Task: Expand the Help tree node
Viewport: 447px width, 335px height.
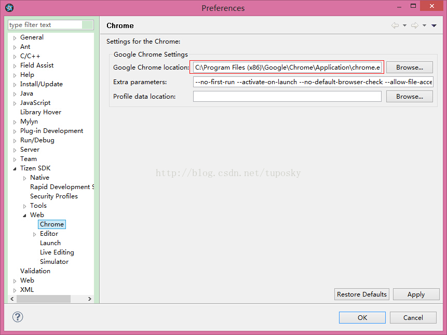Action: pyautogui.click(x=15, y=75)
